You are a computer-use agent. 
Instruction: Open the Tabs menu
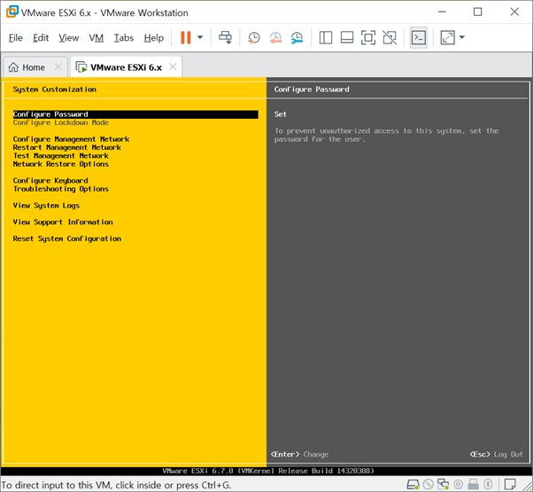click(x=124, y=38)
